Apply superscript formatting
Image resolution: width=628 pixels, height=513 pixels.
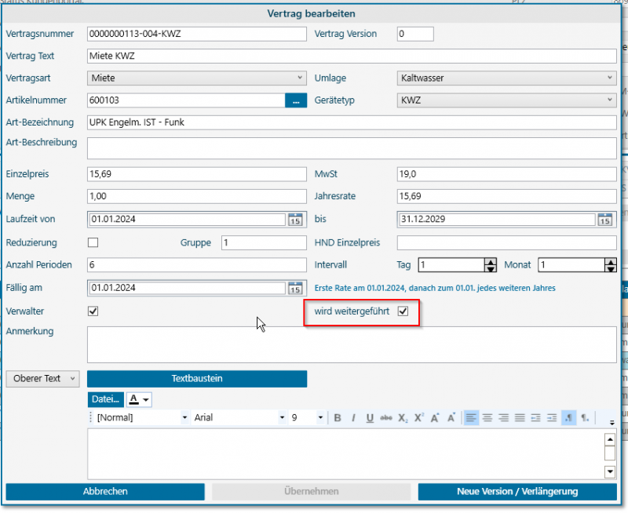(x=419, y=418)
